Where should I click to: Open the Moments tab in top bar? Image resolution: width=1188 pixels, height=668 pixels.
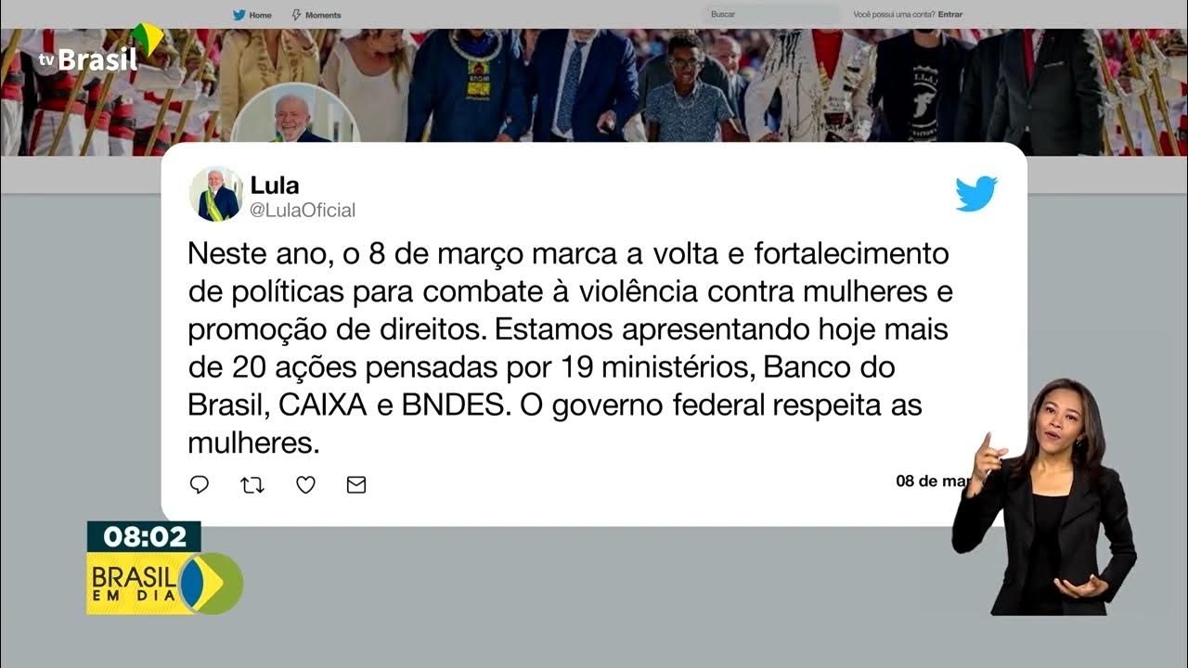click(316, 15)
